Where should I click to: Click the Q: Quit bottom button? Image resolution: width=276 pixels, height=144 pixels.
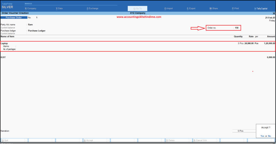13,140
